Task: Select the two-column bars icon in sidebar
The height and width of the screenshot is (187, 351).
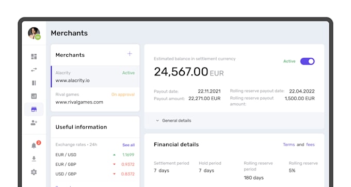Action: 34,83
